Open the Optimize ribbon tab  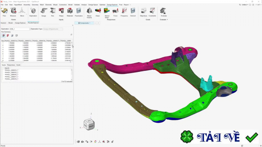[102, 5]
